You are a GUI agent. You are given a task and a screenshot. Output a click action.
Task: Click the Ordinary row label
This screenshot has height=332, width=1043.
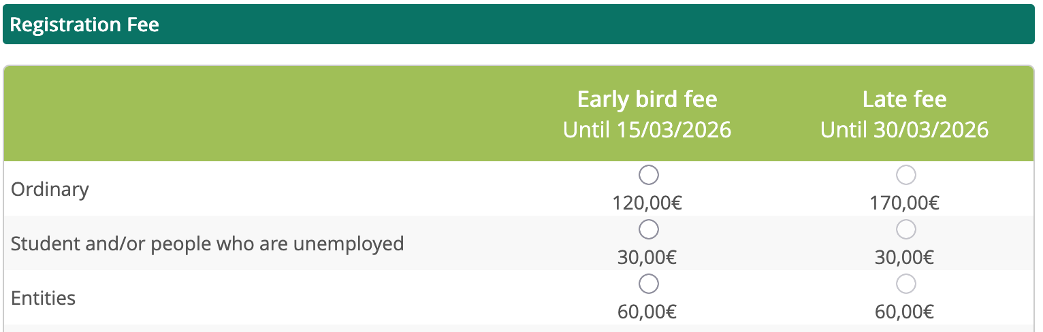click(x=50, y=189)
